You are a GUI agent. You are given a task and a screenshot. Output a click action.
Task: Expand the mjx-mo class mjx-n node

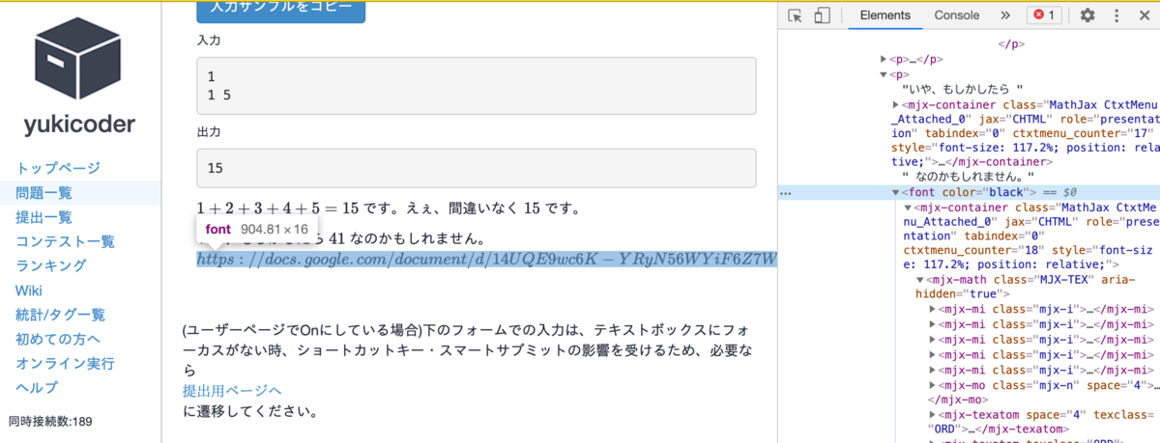click(x=932, y=384)
